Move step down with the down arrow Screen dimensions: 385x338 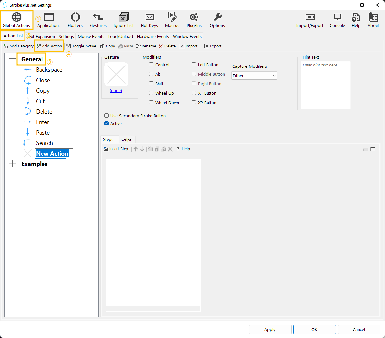[142, 149]
